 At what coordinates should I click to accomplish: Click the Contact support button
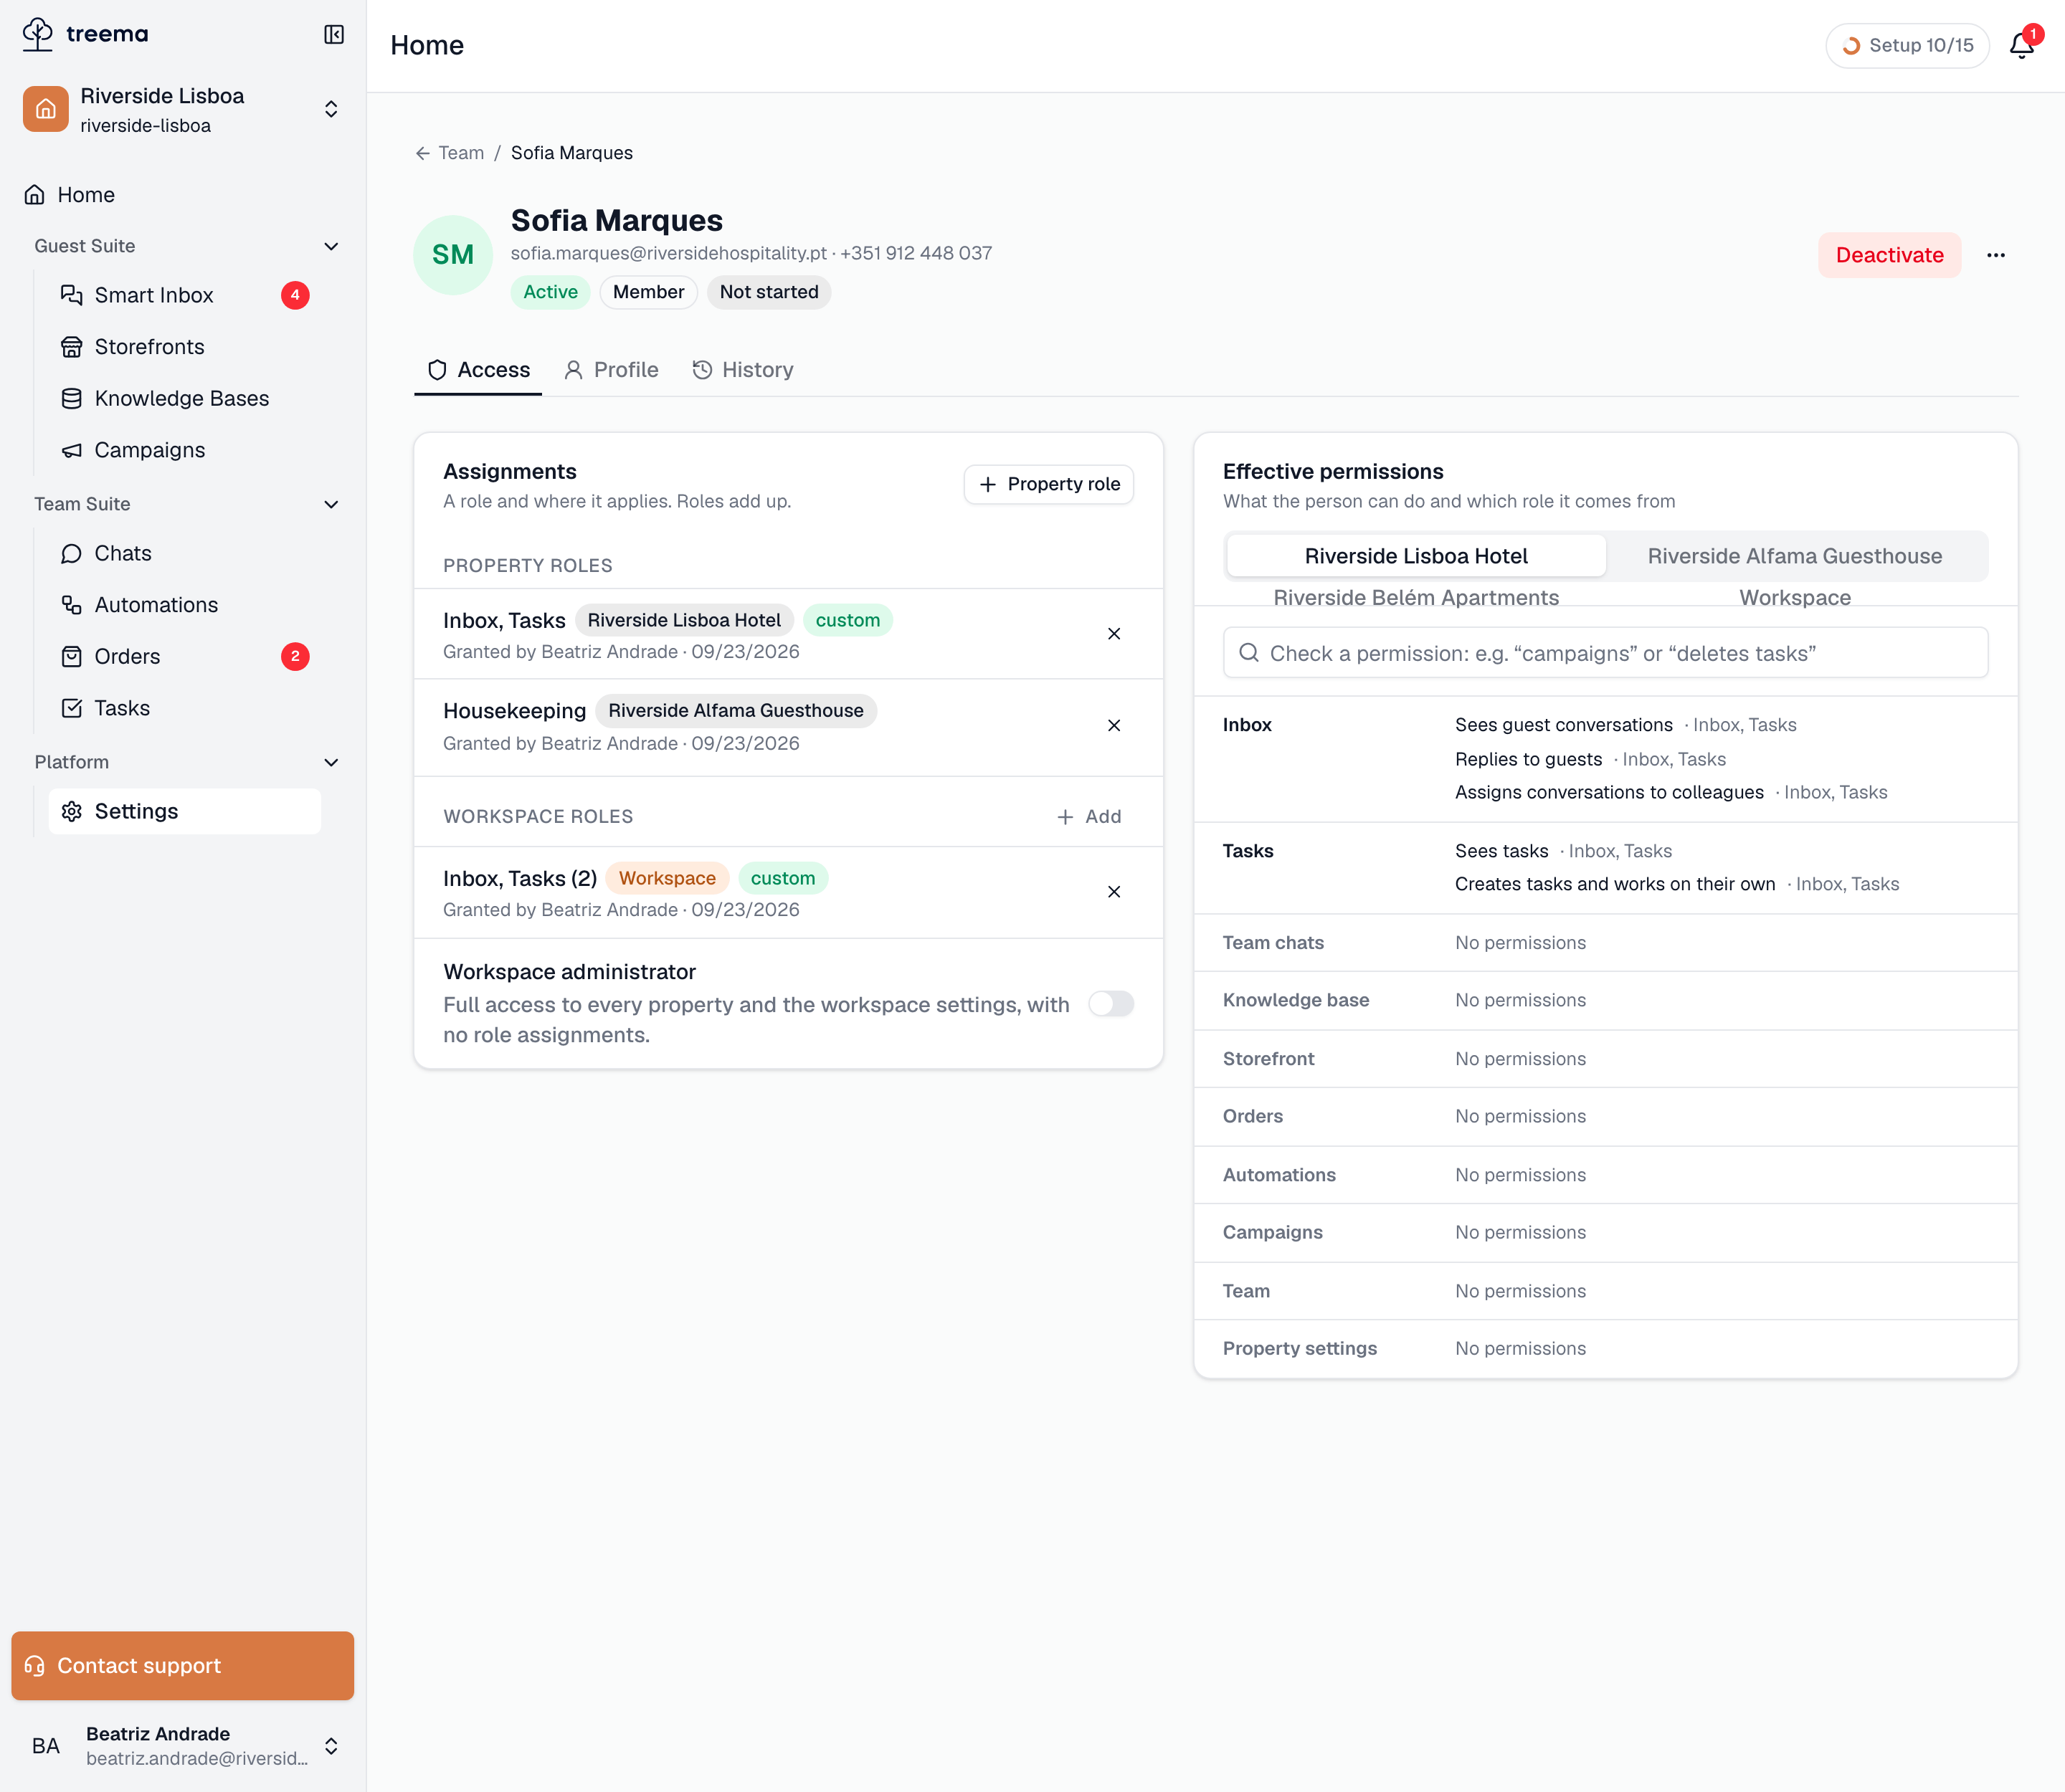point(182,1666)
